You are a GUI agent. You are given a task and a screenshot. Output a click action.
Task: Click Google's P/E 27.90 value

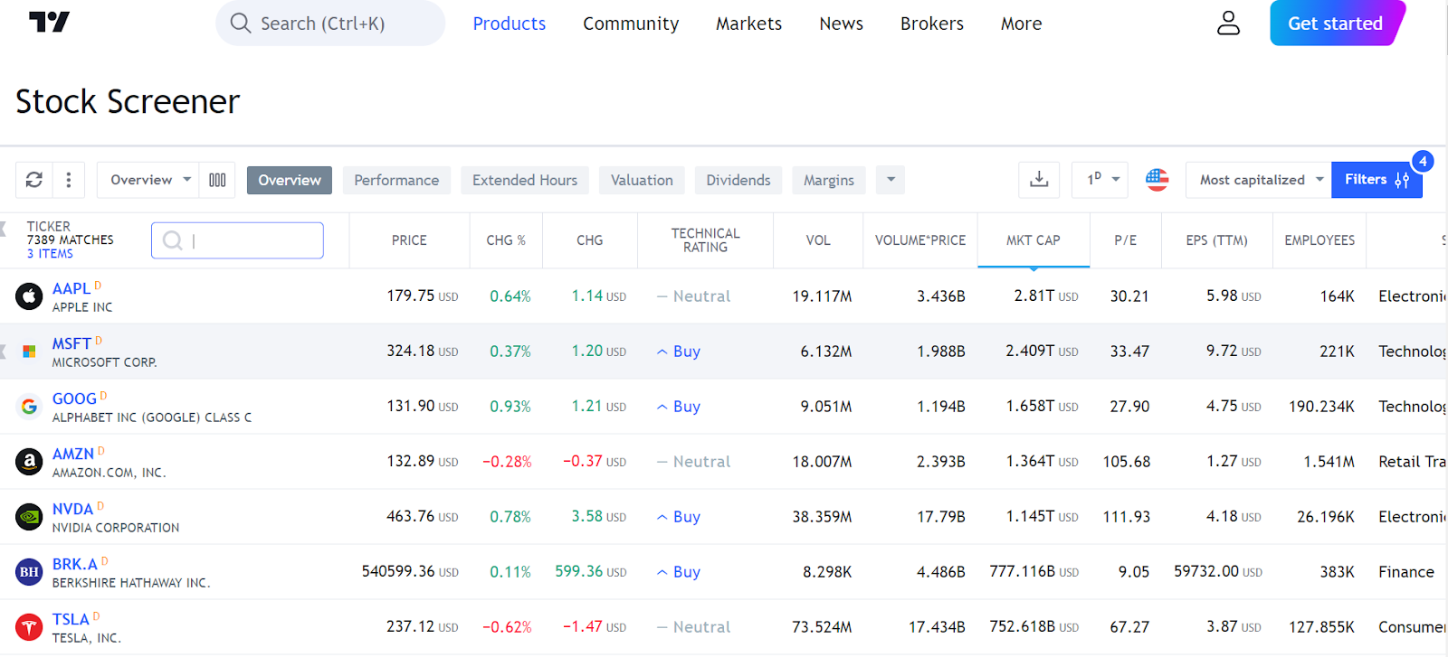1129,407
